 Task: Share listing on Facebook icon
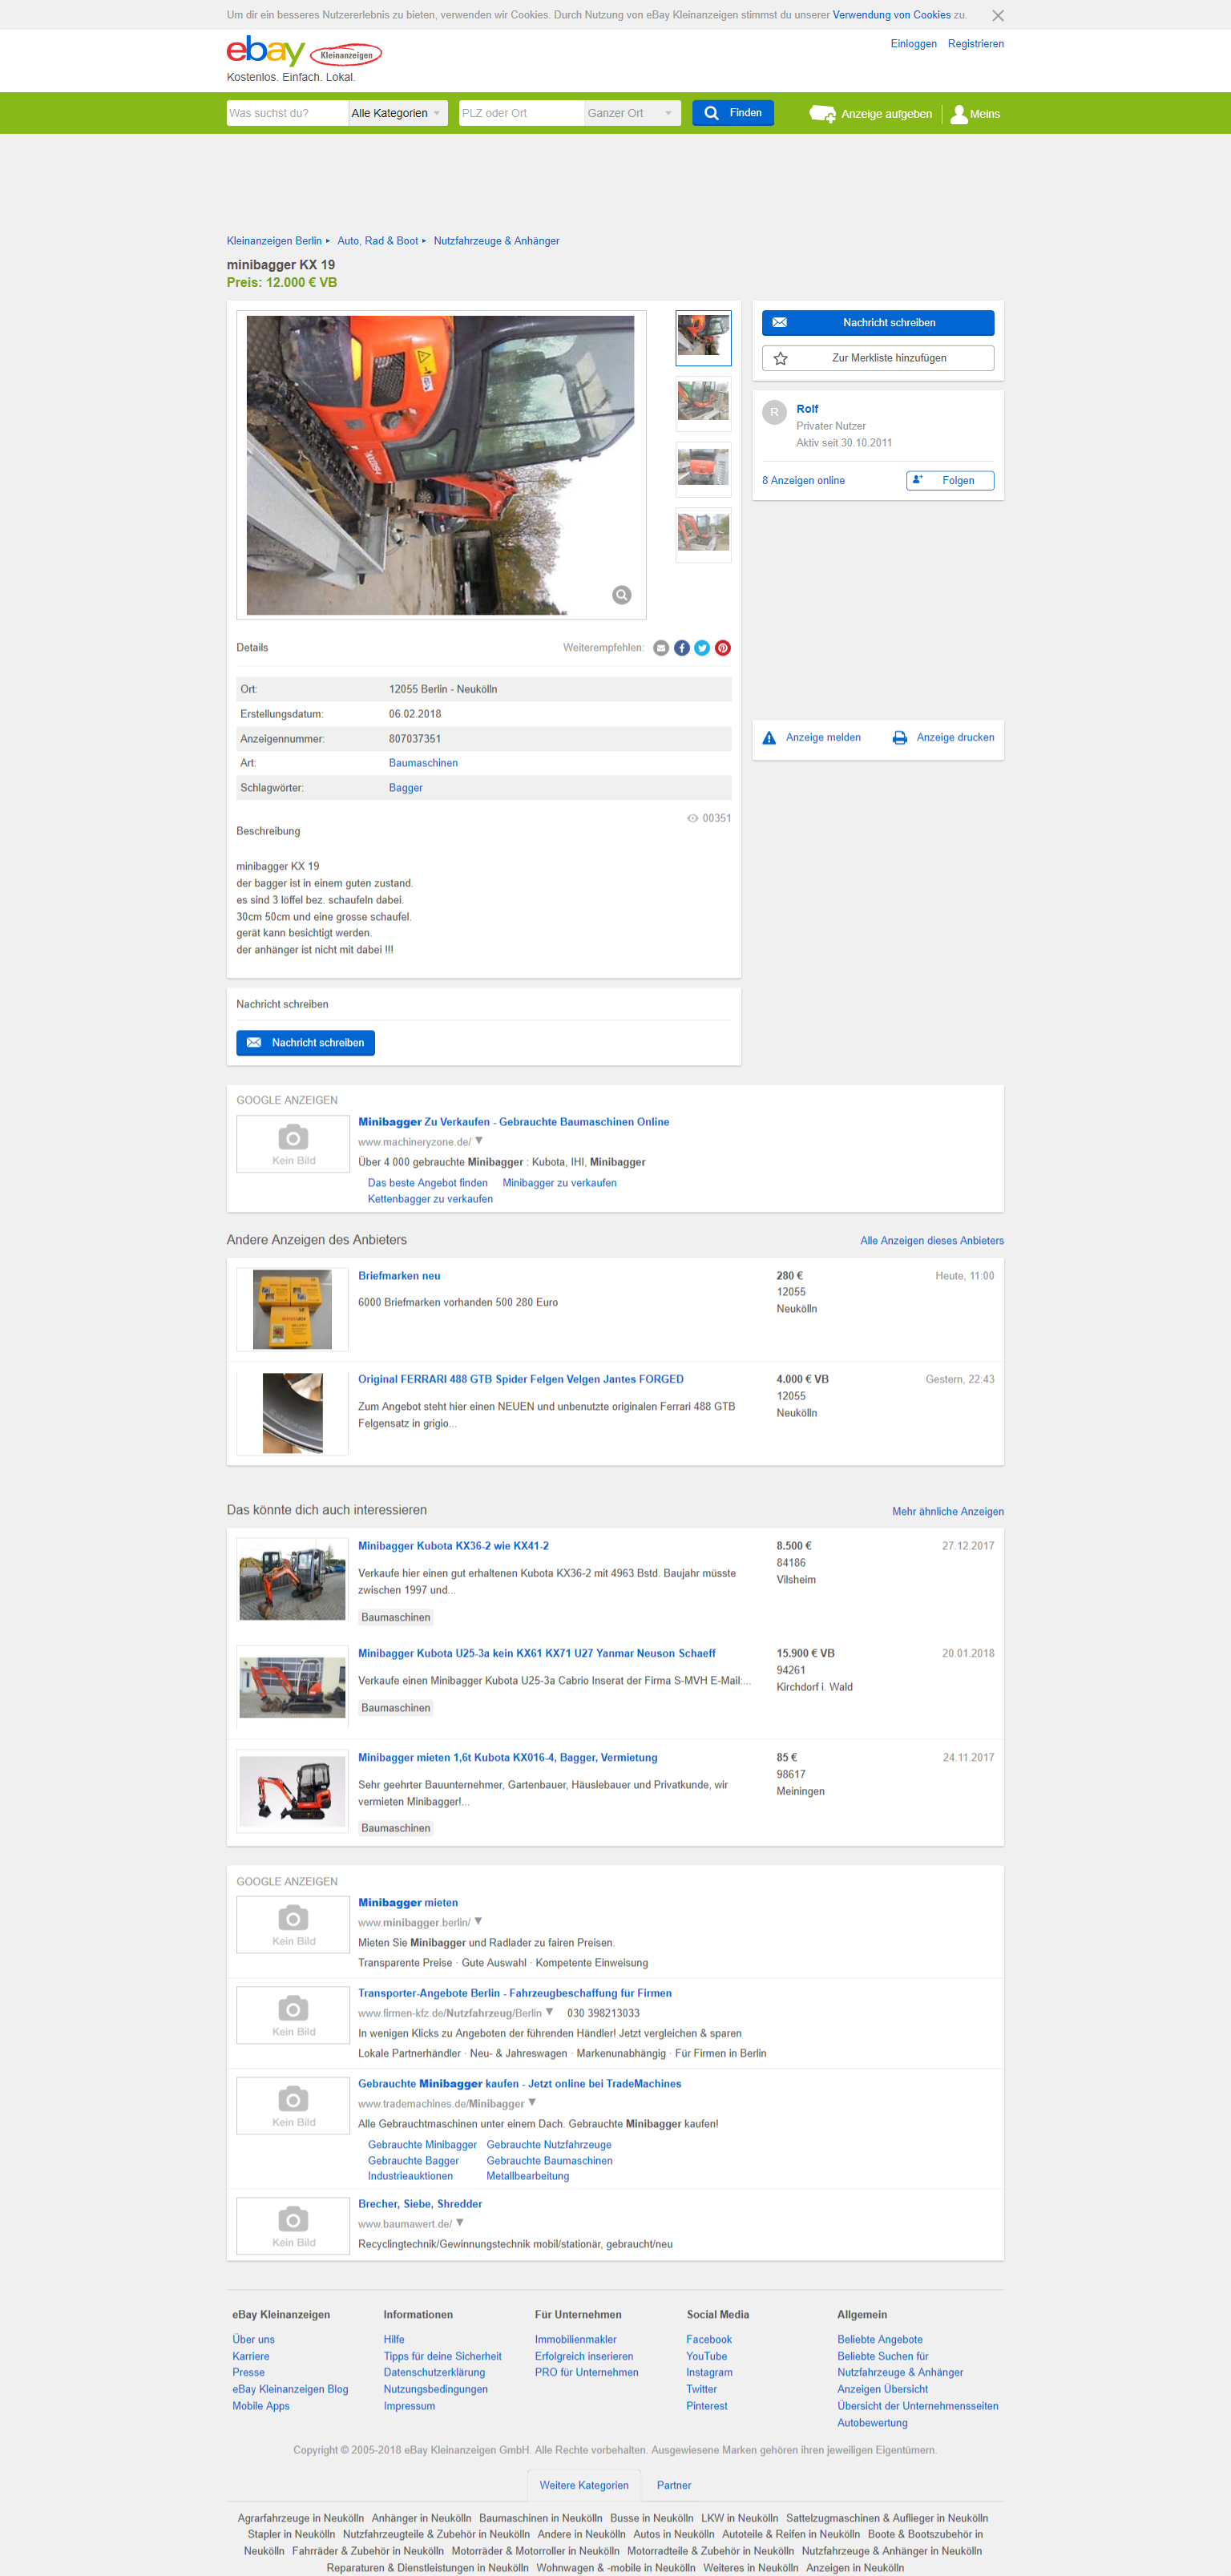pos(681,648)
